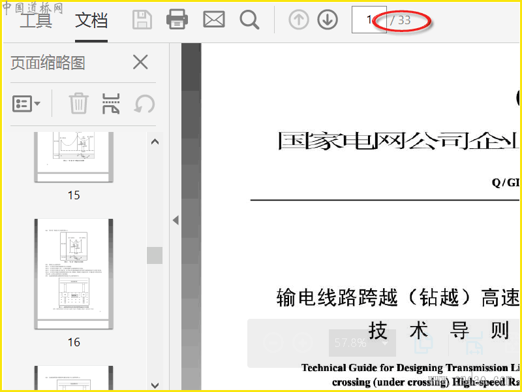The image size is (522, 392).
Task: Click the thumbnail scrollbar handle
Action: click(x=155, y=255)
